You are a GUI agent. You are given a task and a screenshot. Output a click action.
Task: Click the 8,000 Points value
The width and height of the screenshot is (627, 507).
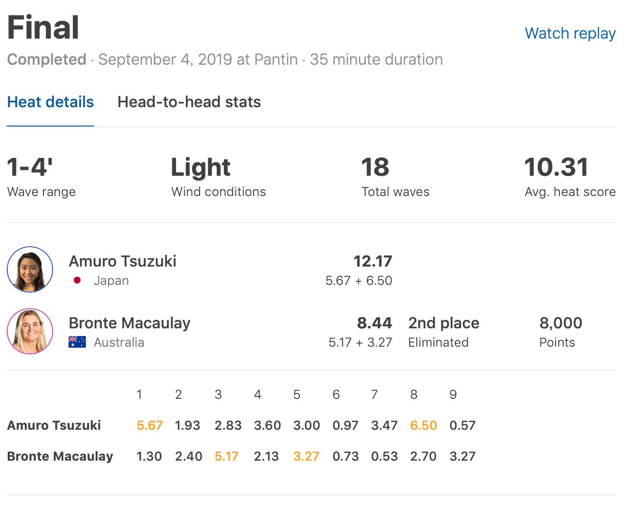pos(560,323)
